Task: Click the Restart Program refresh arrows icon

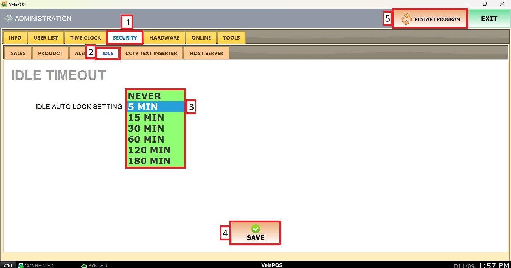Action: pyautogui.click(x=406, y=19)
